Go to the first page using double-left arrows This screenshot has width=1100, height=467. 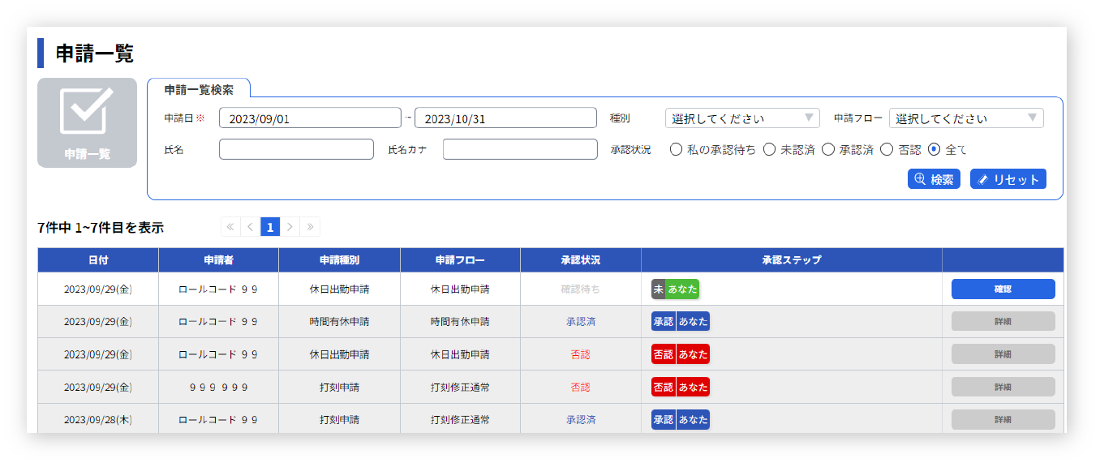pyautogui.click(x=230, y=226)
